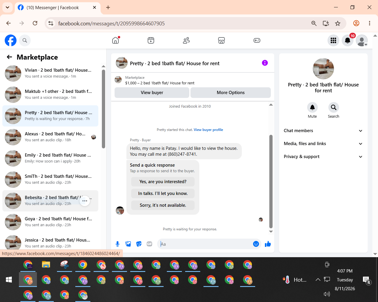The image size is (378, 302).
Task: Open the account profile menu
Action: 362,40
